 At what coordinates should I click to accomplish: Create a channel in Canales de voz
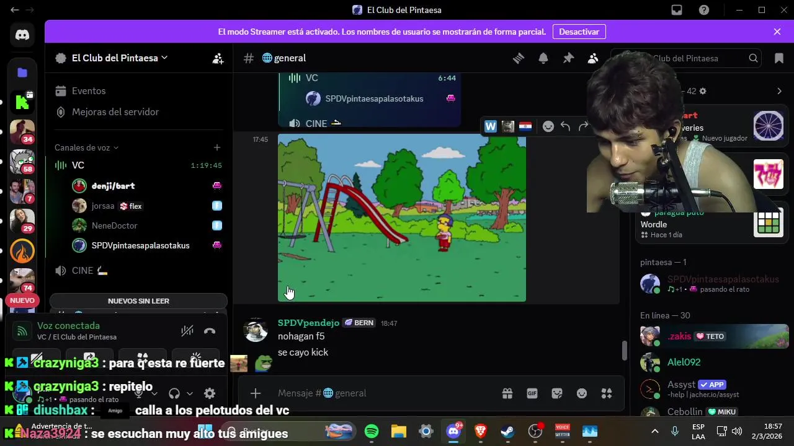point(217,147)
